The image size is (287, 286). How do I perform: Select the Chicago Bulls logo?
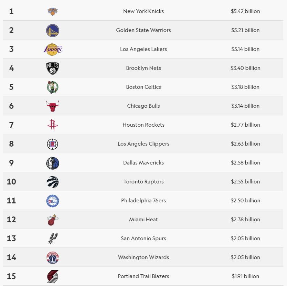click(53, 106)
